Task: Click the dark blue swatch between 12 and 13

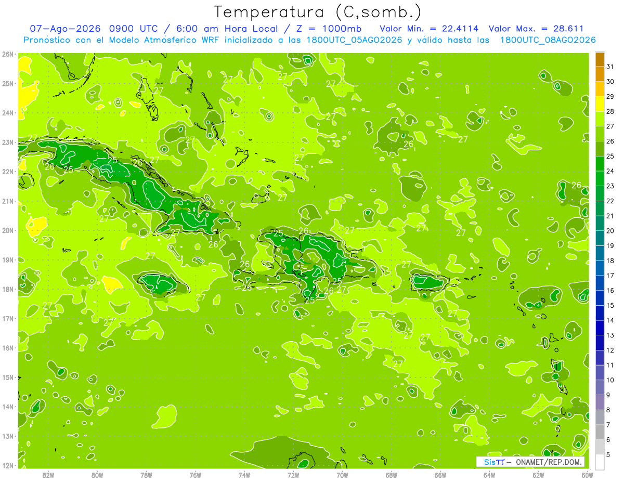Action: [600, 343]
